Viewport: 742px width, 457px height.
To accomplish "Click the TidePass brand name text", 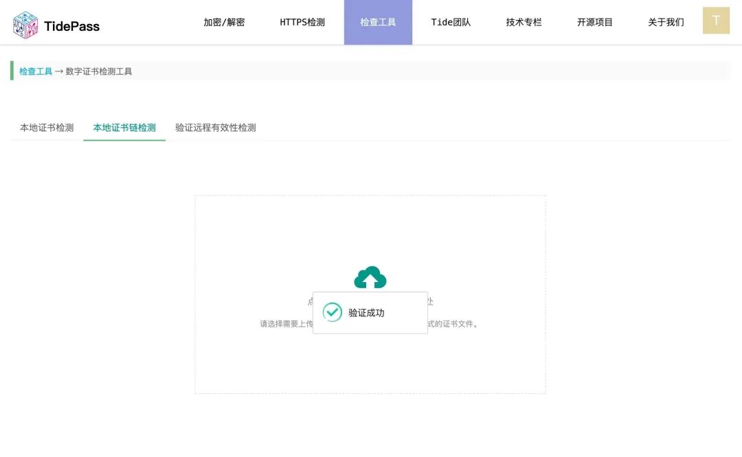I will (x=72, y=26).
